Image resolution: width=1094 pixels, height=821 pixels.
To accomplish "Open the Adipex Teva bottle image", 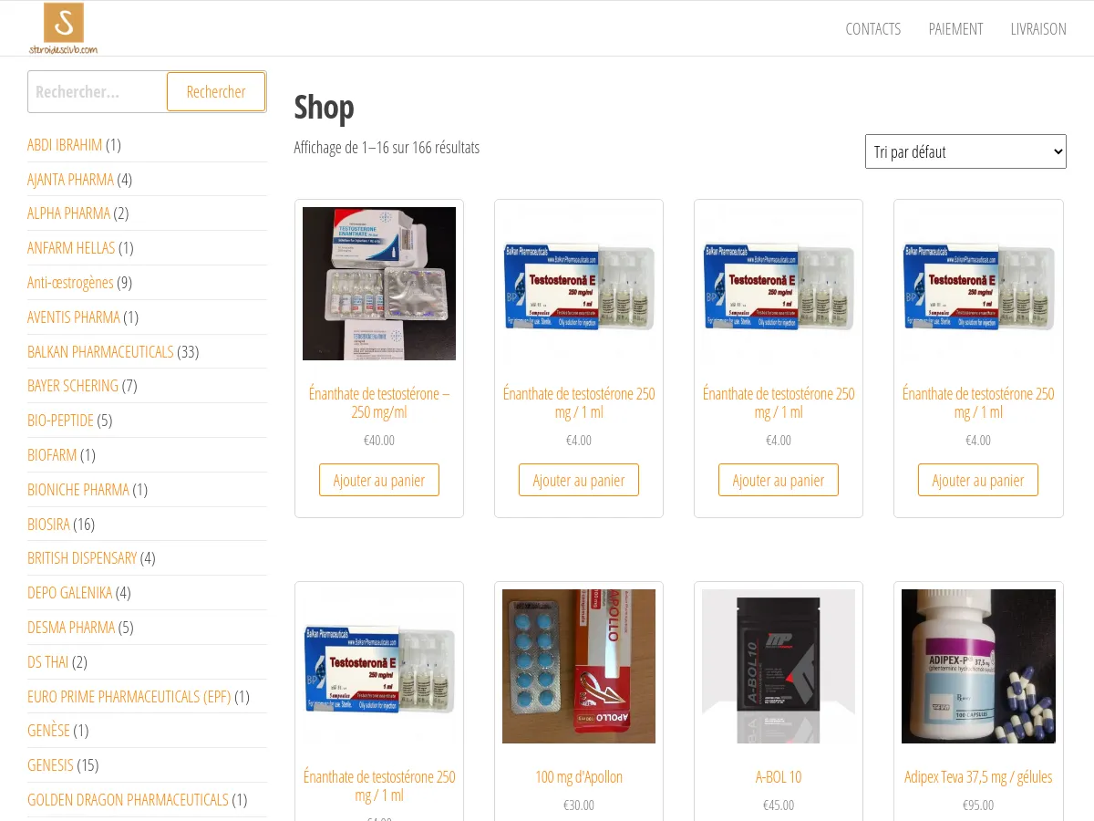I will point(978,666).
